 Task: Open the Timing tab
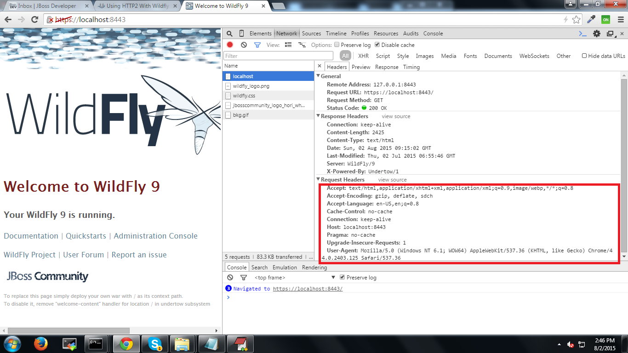tap(411, 67)
